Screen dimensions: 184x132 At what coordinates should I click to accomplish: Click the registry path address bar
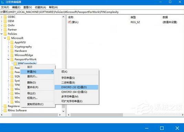coord(92,12)
